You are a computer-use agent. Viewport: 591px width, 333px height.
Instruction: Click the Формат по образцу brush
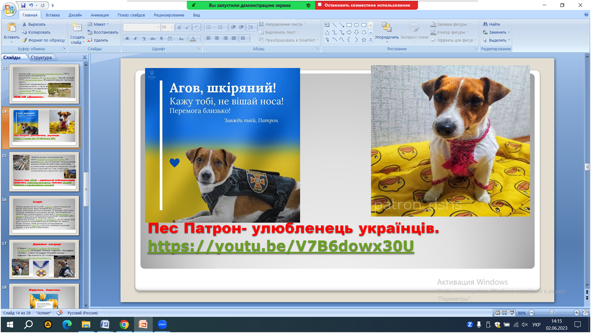[x=25, y=40]
